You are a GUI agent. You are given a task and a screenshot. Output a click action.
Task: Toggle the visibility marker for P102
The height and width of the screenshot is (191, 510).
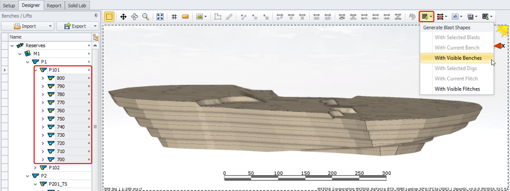(89, 168)
